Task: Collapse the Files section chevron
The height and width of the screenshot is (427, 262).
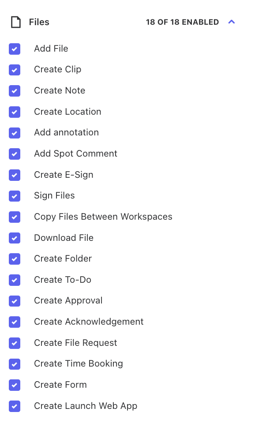Action: click(232, 22)
